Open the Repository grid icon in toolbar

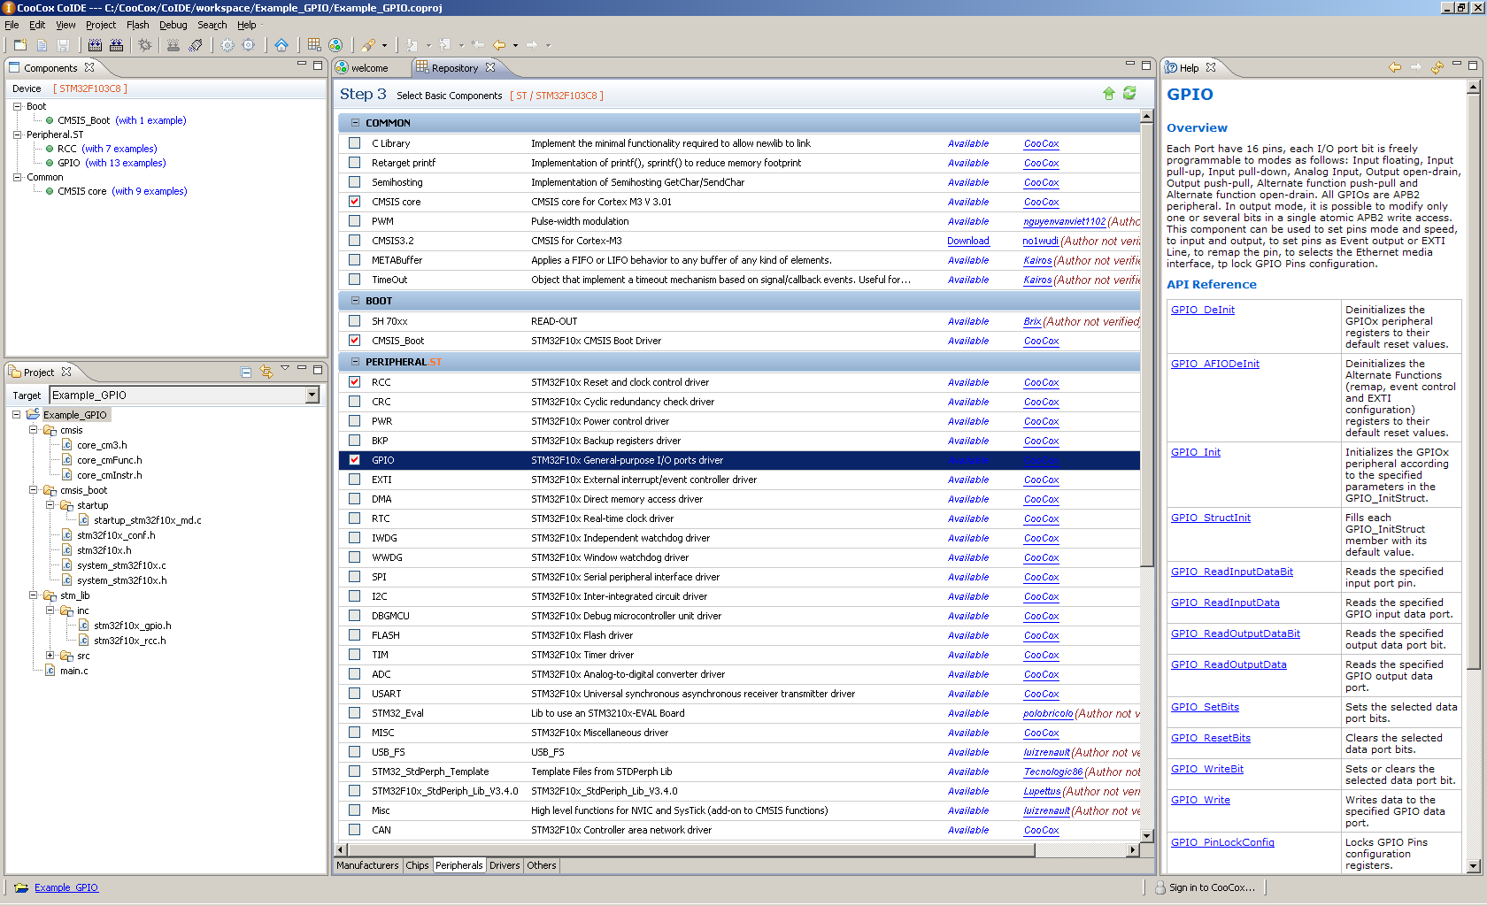pyautogui.click(x=314, y=45)
